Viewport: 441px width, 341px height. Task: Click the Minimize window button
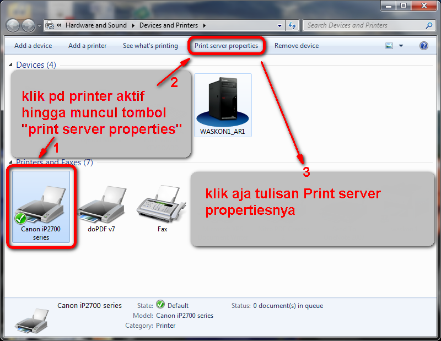[x=389, y=6]
